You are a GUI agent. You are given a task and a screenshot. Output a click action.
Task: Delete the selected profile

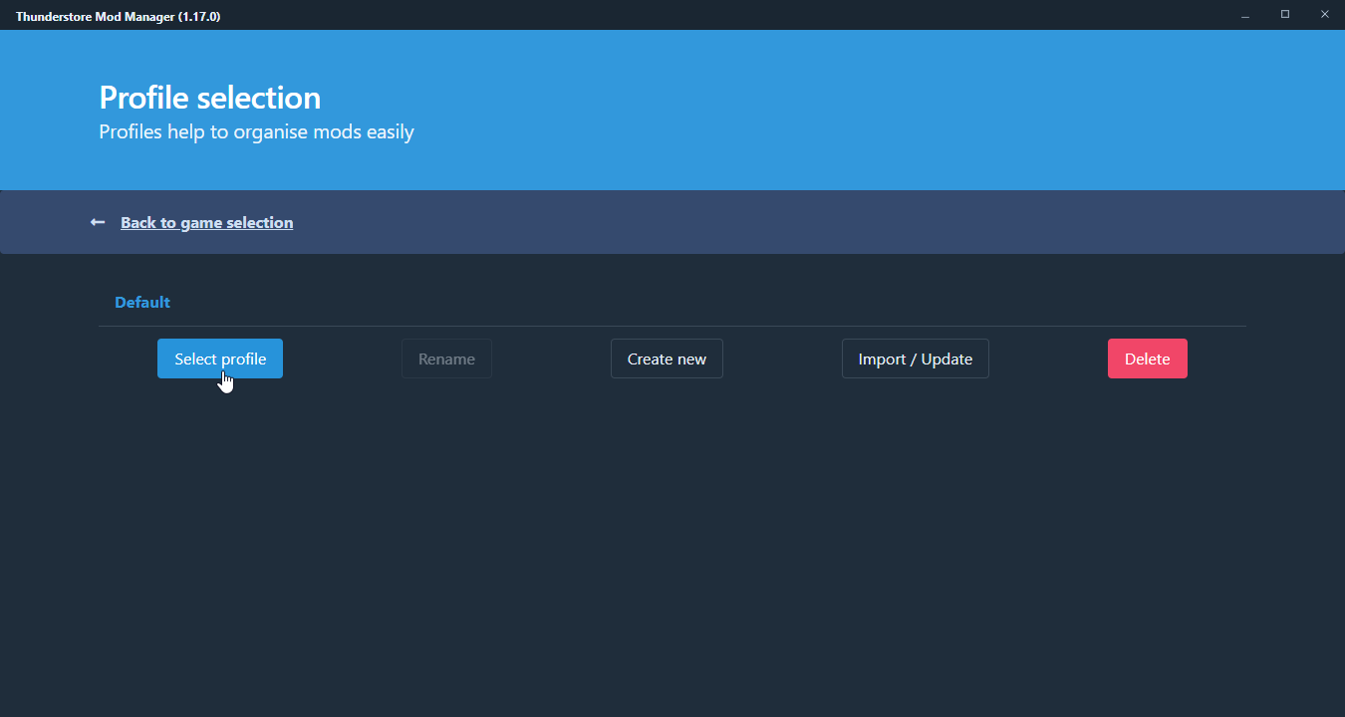(1147, 358)
